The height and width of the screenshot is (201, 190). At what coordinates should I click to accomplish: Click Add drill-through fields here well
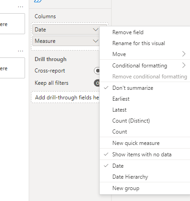pyautogui.click(x=66, y=97)
